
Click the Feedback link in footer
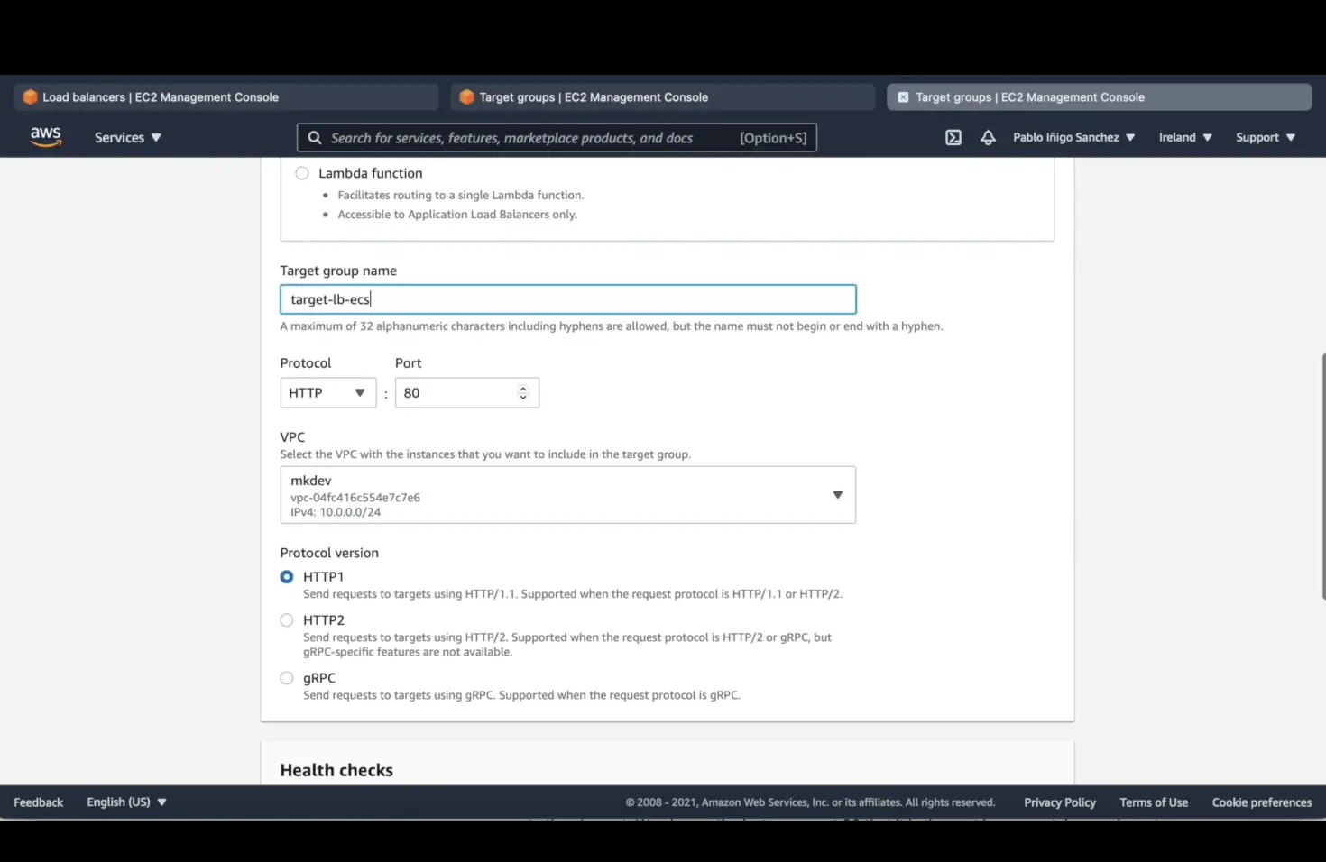click(x=39, y=802)
